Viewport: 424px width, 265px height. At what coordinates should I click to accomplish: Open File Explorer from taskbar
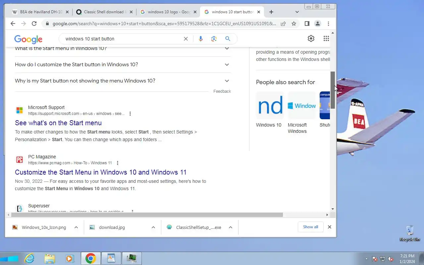coord(50,258)
